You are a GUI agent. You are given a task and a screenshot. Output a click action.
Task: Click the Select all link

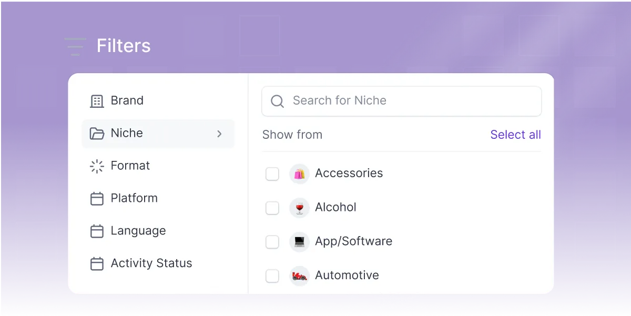tap(515, 135)
